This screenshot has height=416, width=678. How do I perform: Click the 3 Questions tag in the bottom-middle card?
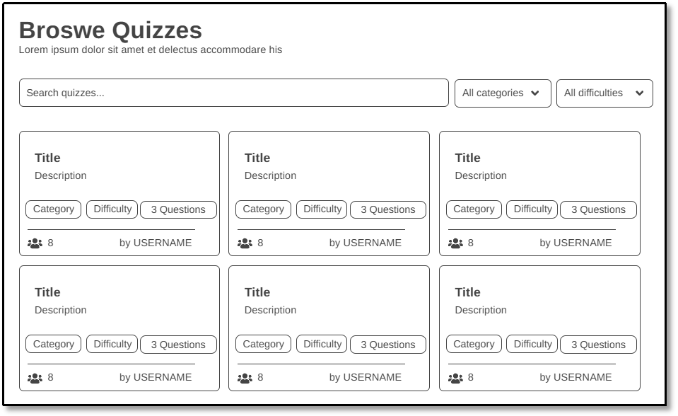pyautogui.click(x=387, y=345)
